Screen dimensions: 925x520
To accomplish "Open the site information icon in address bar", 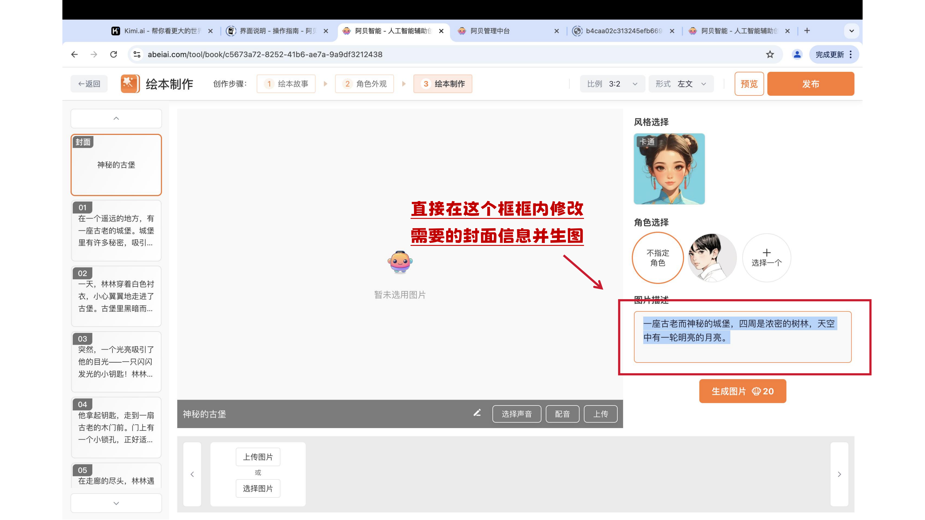I will click(137, 55).
